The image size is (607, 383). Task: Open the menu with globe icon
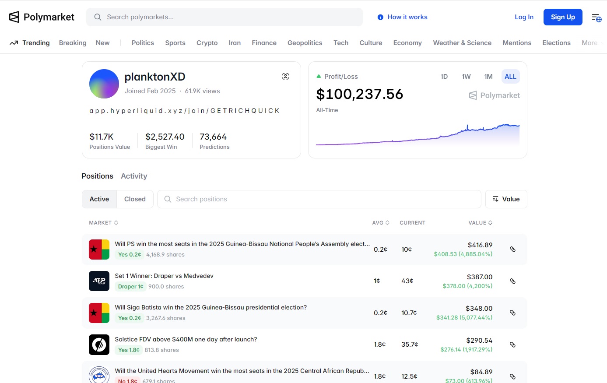pyautogui.click(x=596, y=18)
